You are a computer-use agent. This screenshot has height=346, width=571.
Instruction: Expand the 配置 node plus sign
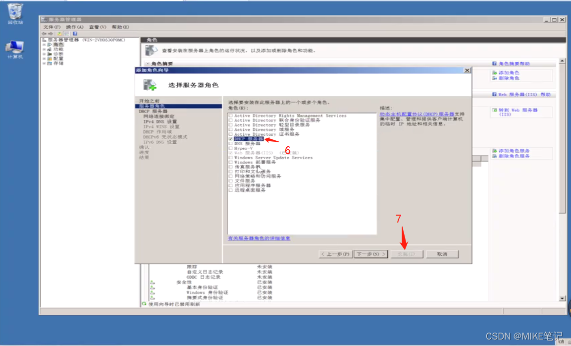44,58
